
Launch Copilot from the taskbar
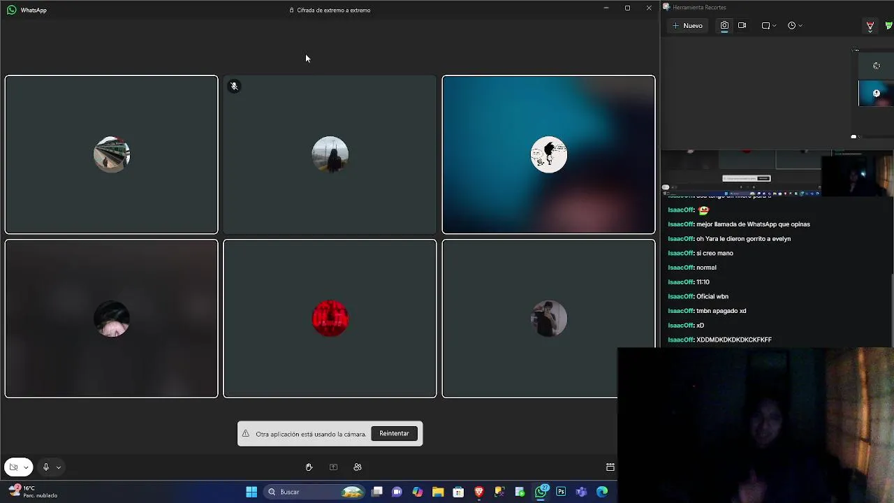pyautogui.click(x=418, y=492)
